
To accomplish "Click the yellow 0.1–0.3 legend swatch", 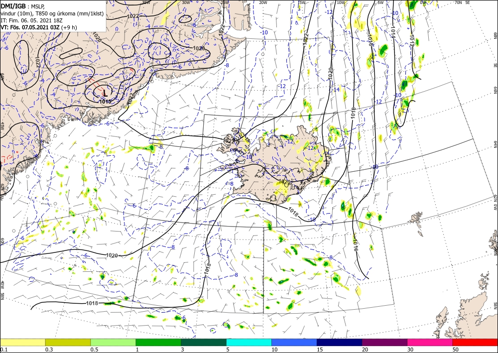I will click(x=22, y=342).
